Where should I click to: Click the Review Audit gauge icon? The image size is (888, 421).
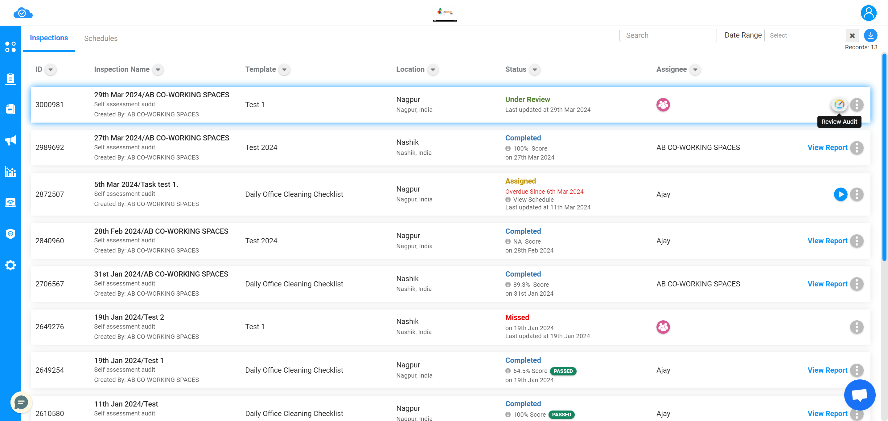coord(839,104)
